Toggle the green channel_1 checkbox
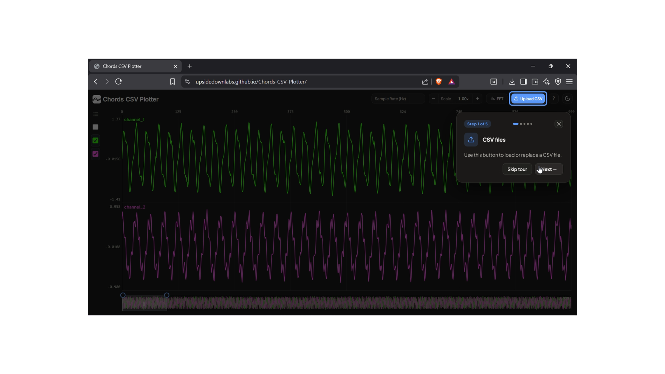 [96, 141]
